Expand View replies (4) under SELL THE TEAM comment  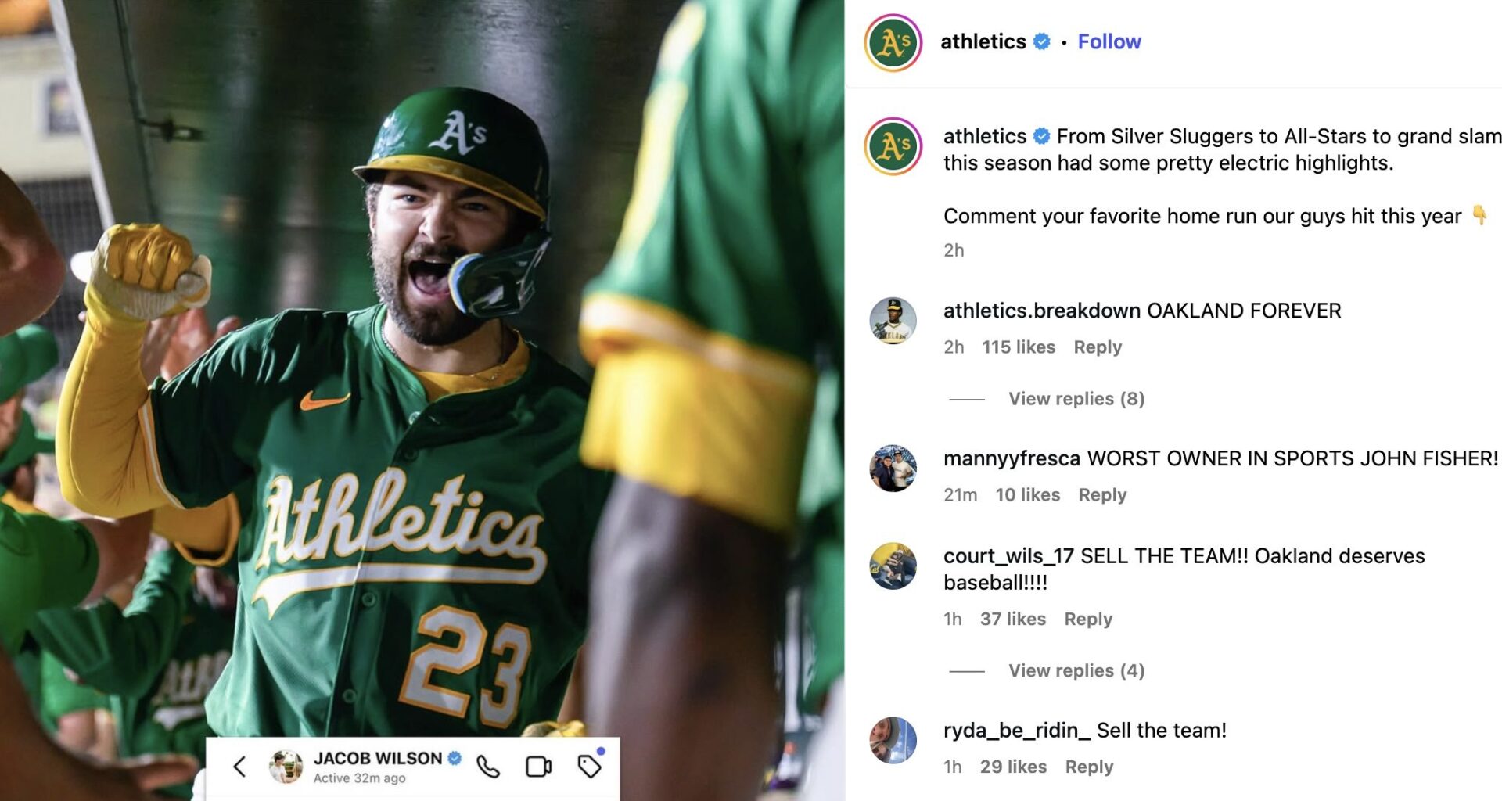click(1074, 670)
